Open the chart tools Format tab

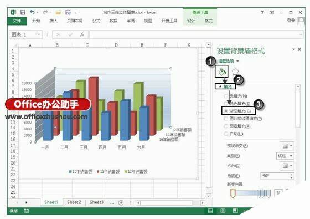coord(209,21)
